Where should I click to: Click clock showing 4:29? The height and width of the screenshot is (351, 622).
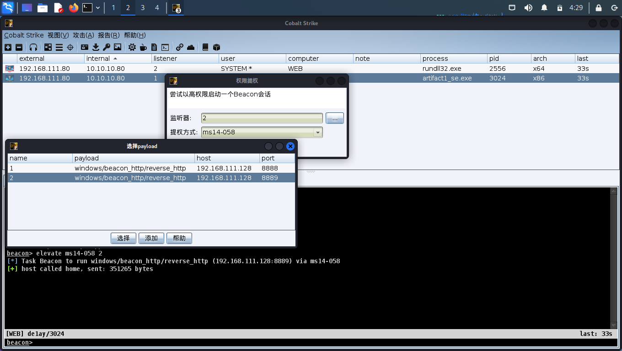[576, 8]
